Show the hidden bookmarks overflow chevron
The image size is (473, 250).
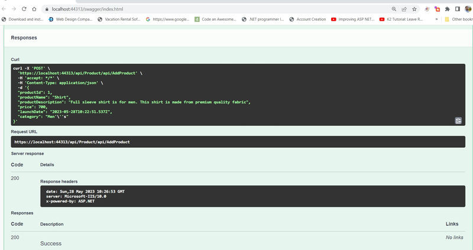coord(436,19)
